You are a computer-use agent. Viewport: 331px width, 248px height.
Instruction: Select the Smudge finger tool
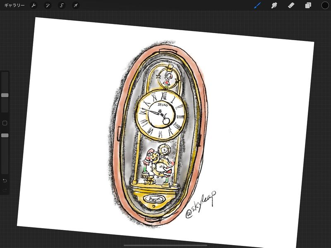click(x=273, y=6)
